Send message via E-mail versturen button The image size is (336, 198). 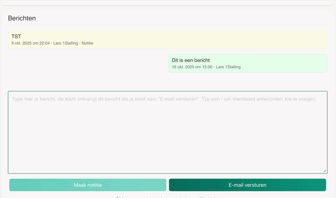[x=247, y=185]
